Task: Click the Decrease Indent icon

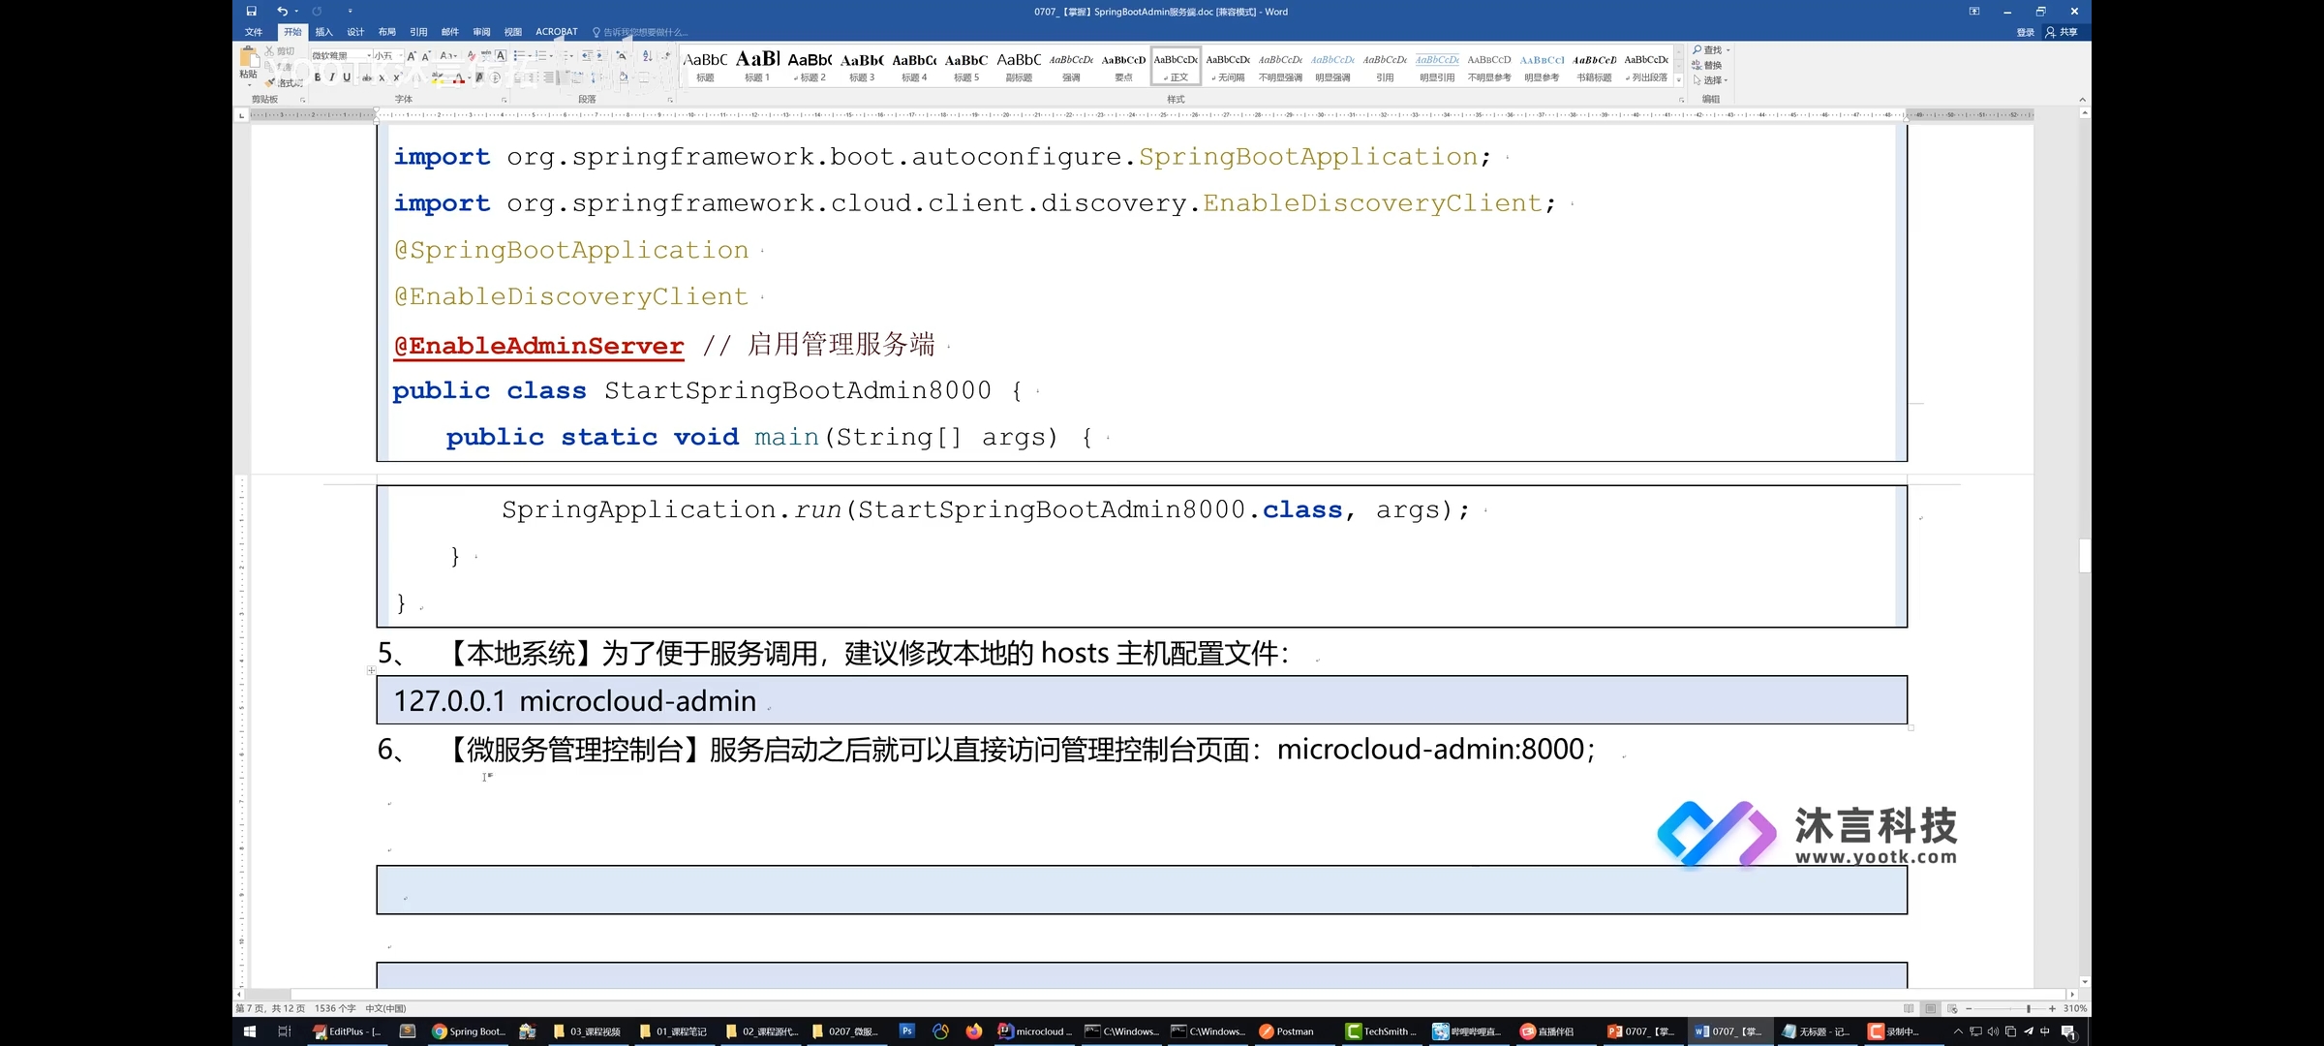Action: click(587, 55)
